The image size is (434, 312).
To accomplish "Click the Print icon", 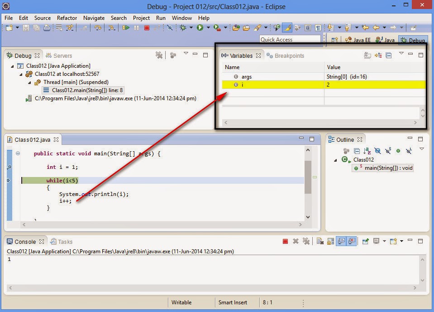I will 47,28.
